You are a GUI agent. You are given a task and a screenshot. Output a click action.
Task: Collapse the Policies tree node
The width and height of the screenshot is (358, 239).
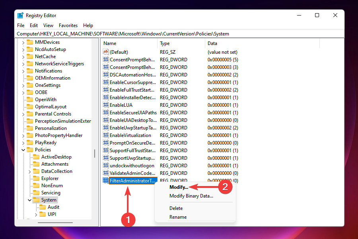click(23, 150)
